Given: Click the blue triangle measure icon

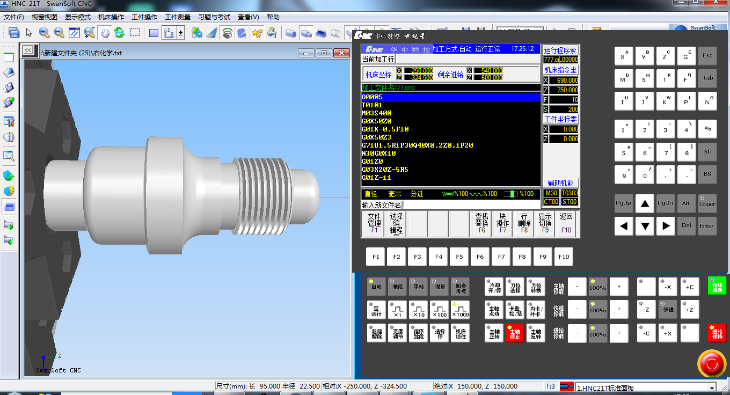Looking at the screenshot, I should coord(212,33).
